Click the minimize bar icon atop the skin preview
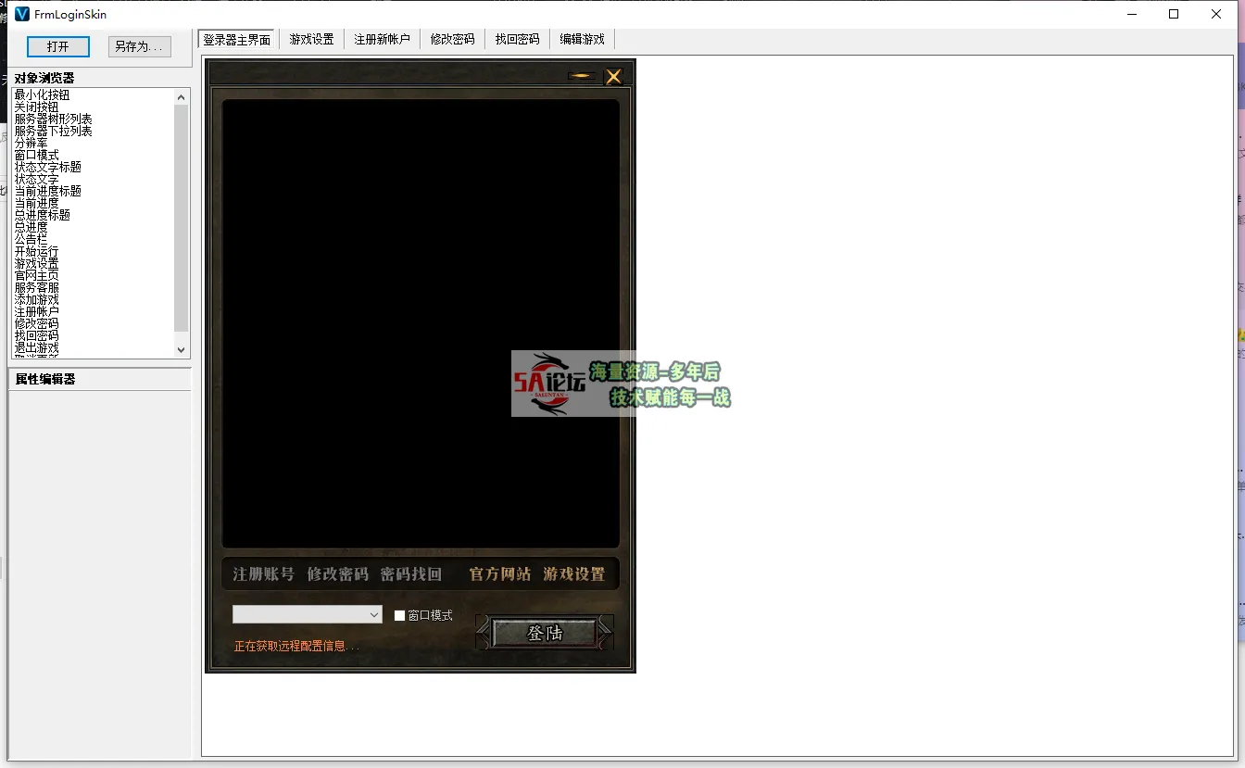The width and height of the screenshot is (1245, 768). [x=581, y=77]
